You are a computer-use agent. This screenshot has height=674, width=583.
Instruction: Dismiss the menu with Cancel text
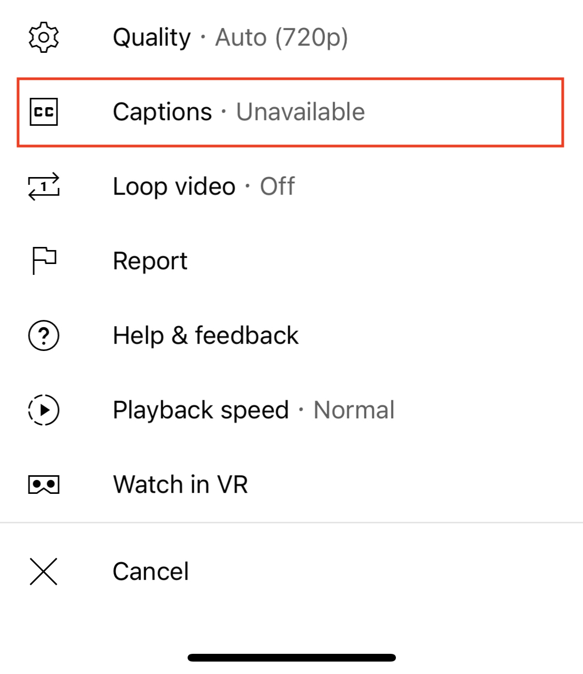[151, 572]
